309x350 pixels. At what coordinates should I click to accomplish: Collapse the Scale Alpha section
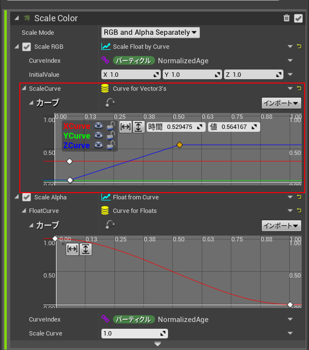(17, 197)
